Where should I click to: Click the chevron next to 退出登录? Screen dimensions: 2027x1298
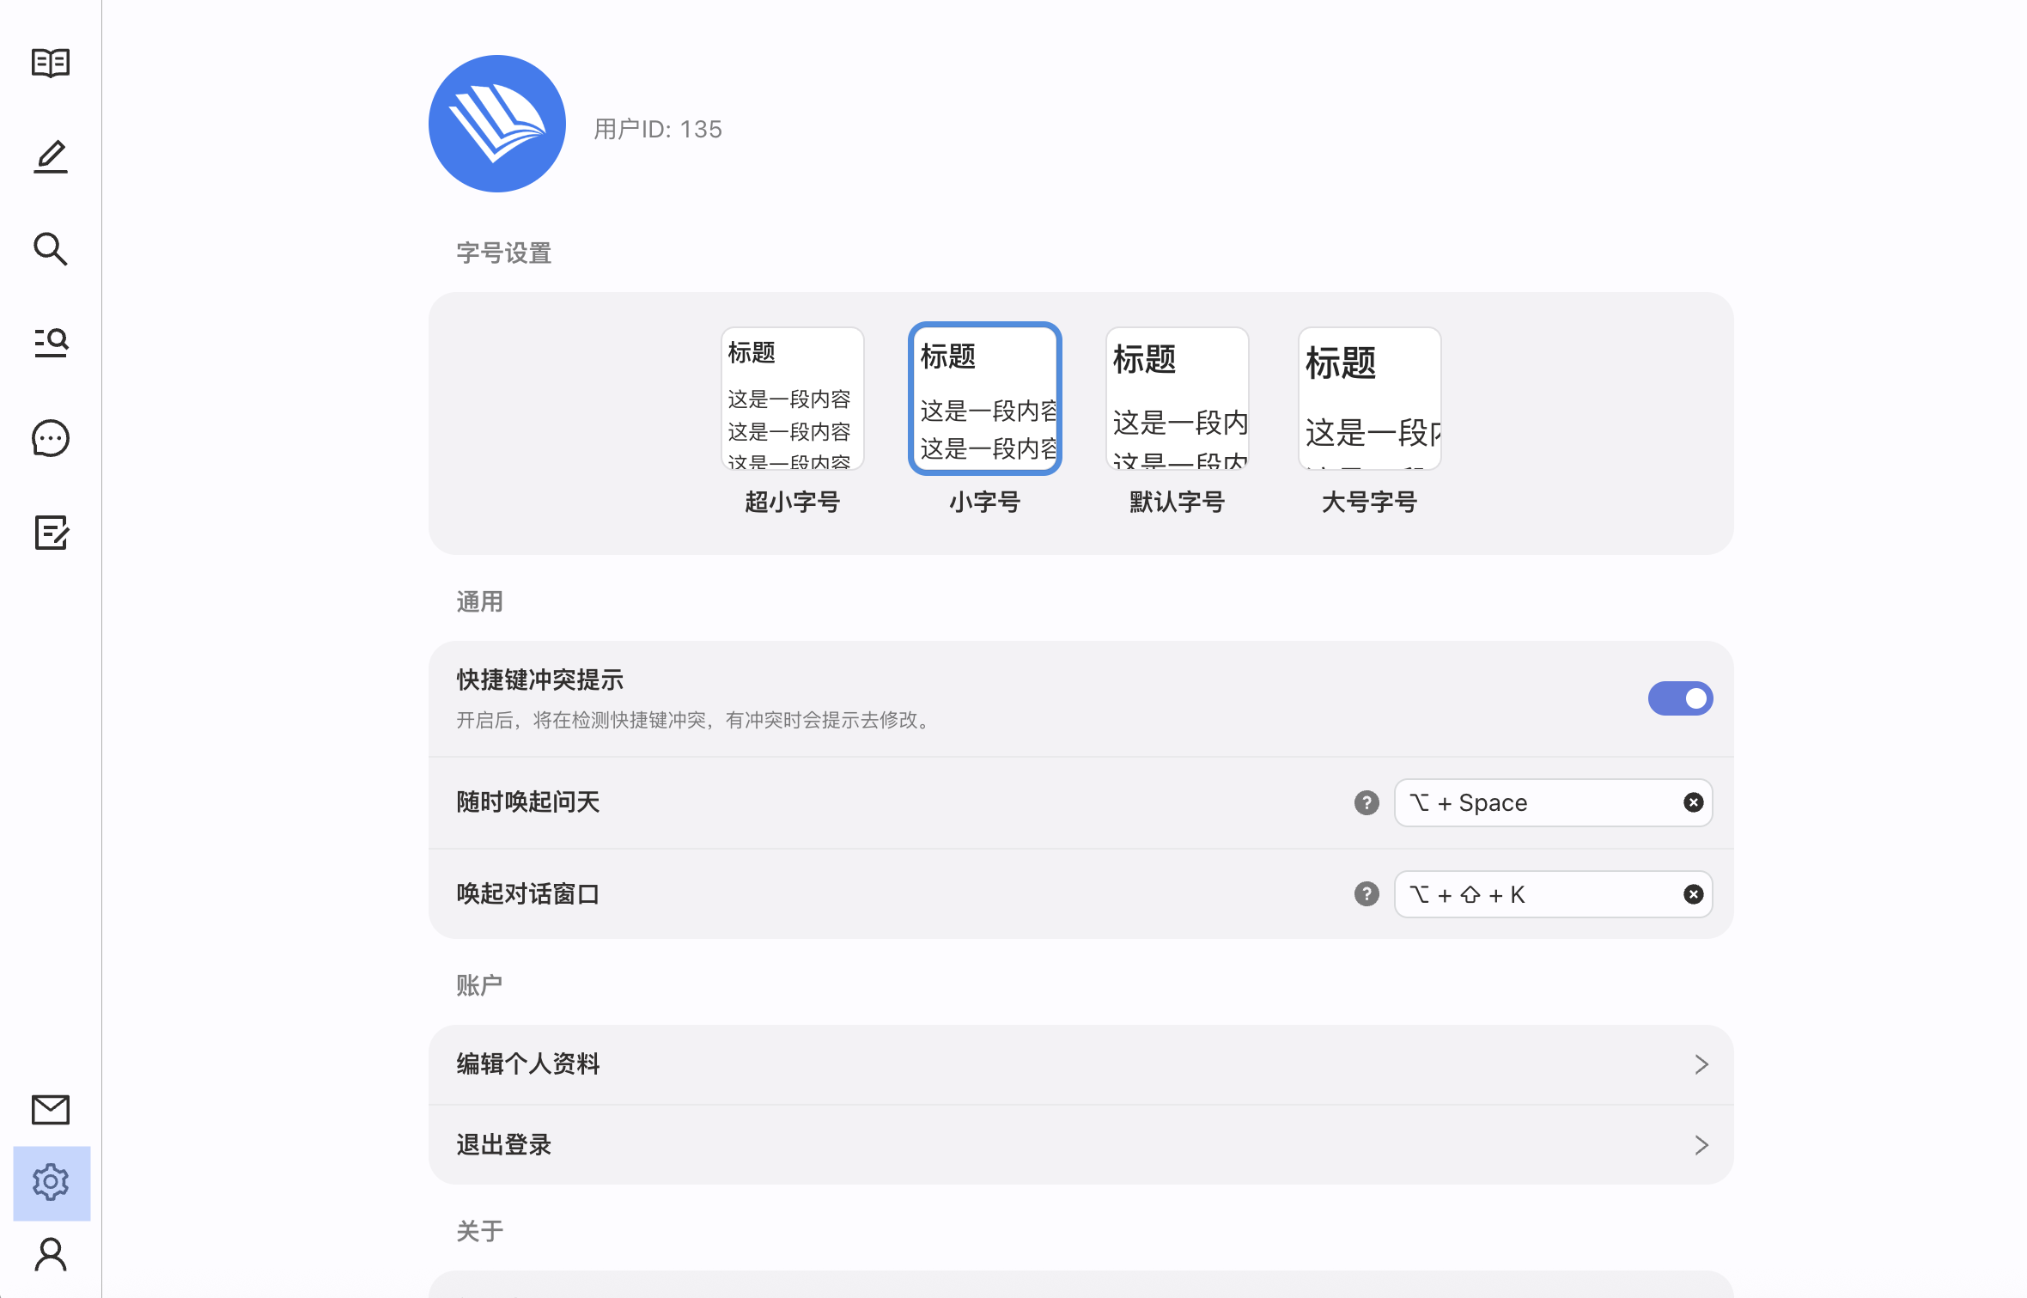coord(1701,1145)
